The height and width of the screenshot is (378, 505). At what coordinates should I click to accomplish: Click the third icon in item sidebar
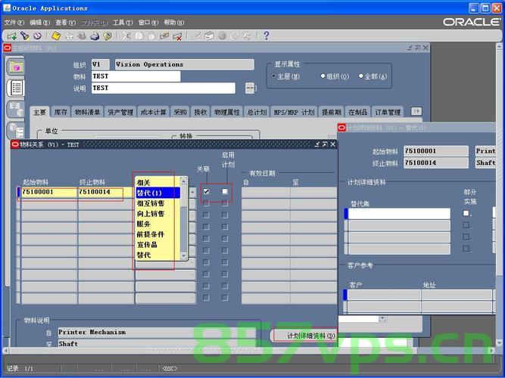(16, 110)
